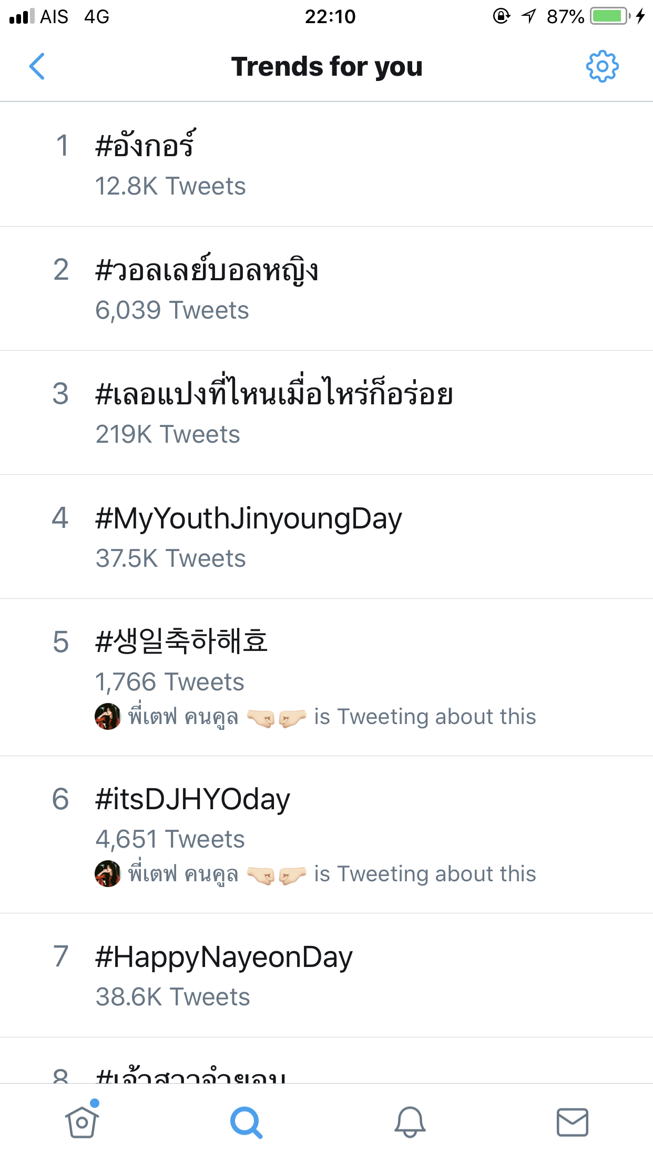This screenshot has width=653, height=1161.
Task: Tap "Trends for you" header title
Action: click(x=326, y=67)
